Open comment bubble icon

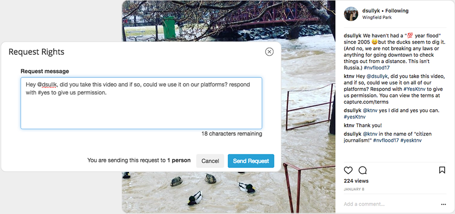click(x=362, y=170)
